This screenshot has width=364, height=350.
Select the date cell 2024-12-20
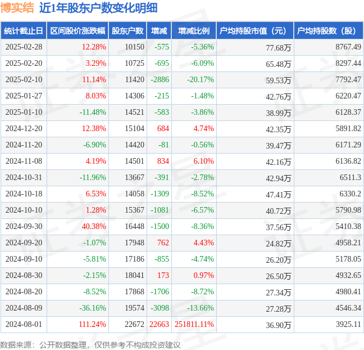pyautogui.click(x=24, y=128)
